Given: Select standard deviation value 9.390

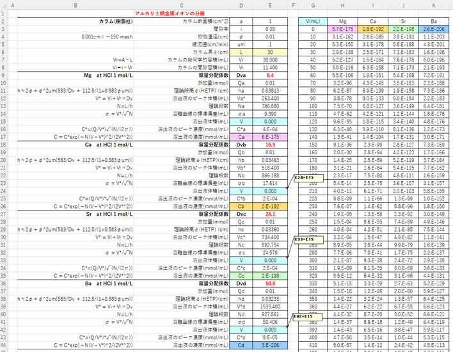Looking at the screenshot, I should coord(270,114).
